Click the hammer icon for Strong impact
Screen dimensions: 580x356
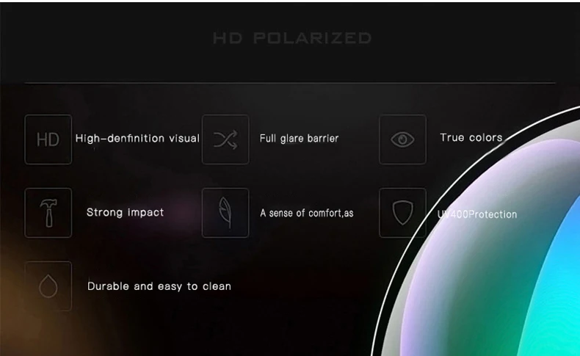(x=48, y=213)
